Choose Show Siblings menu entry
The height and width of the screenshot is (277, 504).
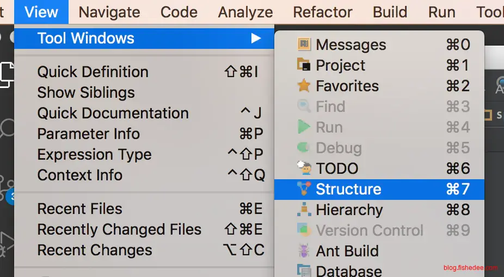[x=86, y=92]
